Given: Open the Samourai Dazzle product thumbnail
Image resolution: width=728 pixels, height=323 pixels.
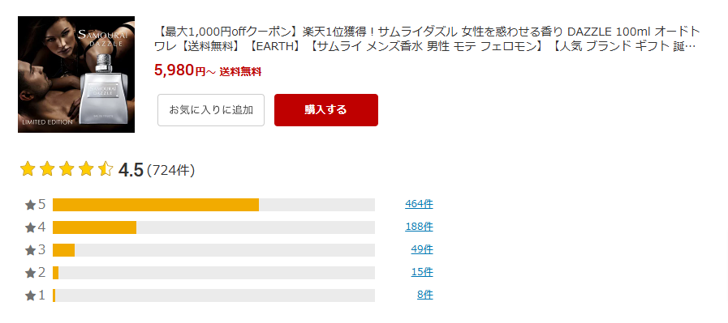Looking at the screenshot, I should 76,74.
